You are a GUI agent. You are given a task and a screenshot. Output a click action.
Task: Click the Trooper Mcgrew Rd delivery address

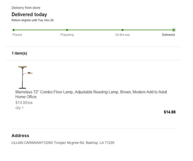(63, 143)
